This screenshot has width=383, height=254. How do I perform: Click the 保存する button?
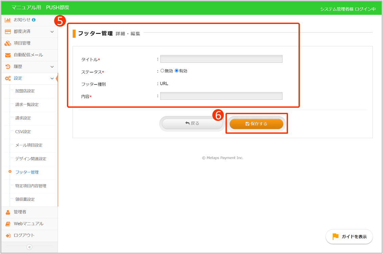point(256,124)
